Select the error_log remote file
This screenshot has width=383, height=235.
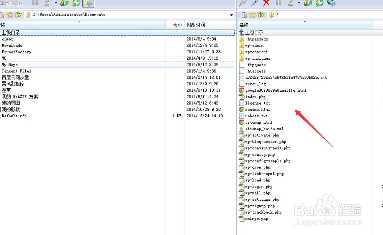[x=252, y=84]
